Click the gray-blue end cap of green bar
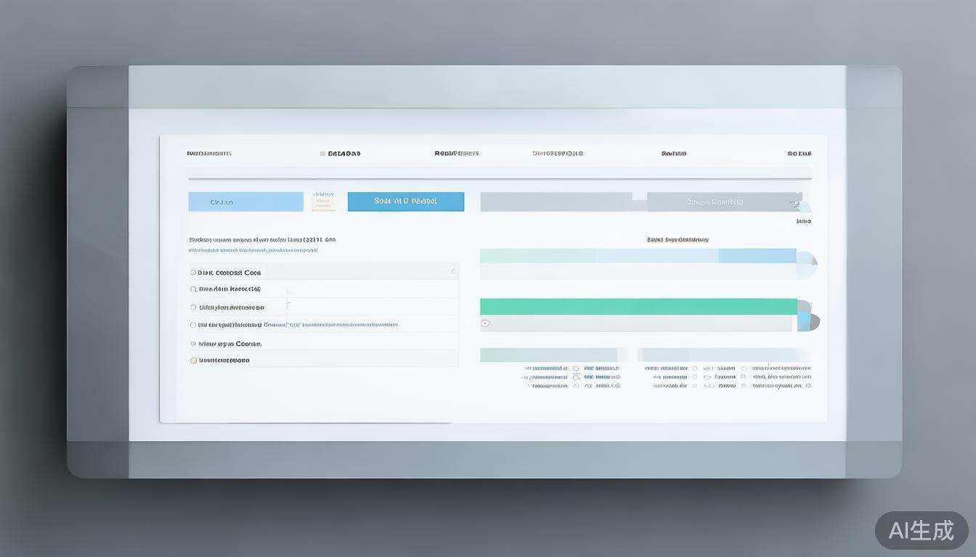The height and width of the screenshot is (557, 976). point(808,316)
